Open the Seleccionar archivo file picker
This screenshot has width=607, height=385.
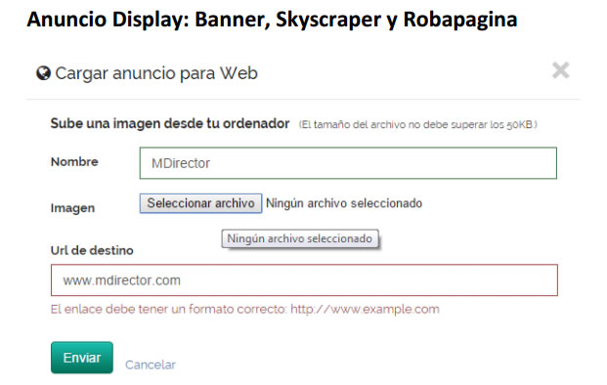(x=200, y=203)
